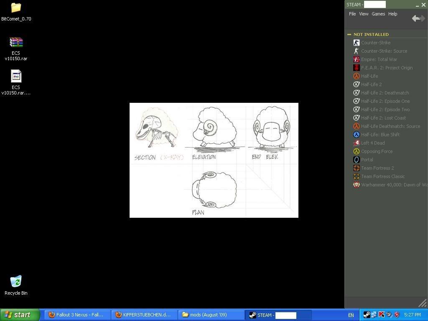Click the back arrow in the Steam window

(416, 18)
